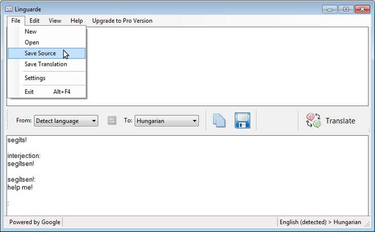
Task: Choose Open from the File menu
Action: click(46, 42)
